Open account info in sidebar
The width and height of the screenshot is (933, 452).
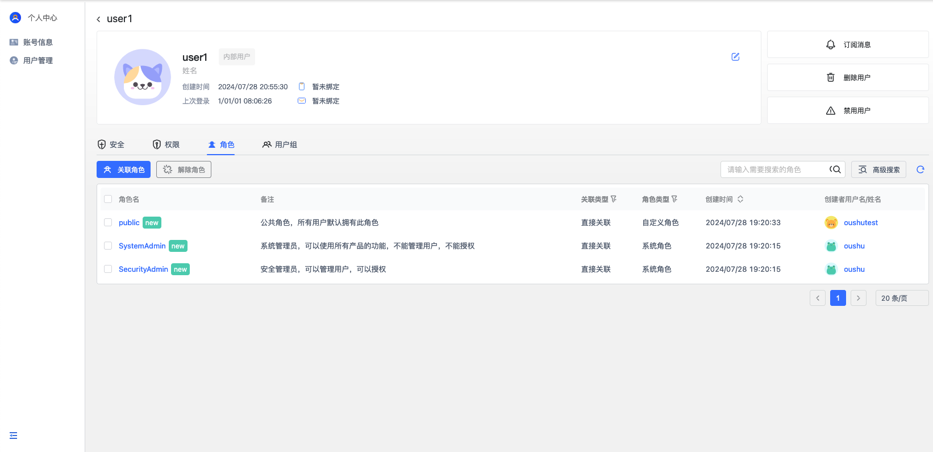[31, 42]
